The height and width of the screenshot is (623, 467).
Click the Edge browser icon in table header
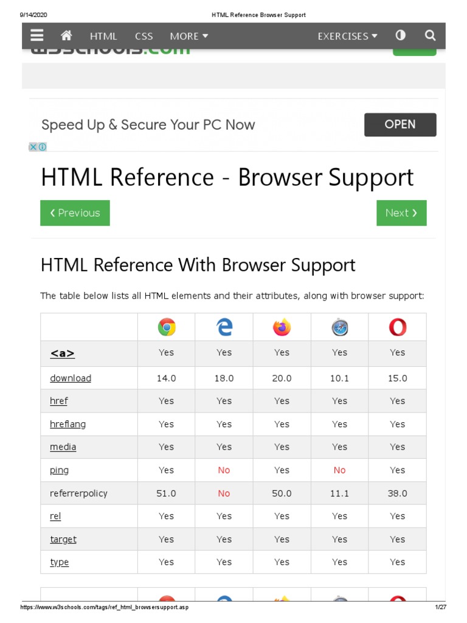(x=224, y=328)
